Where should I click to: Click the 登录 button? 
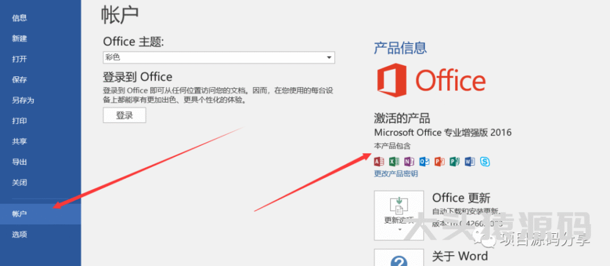125,115
